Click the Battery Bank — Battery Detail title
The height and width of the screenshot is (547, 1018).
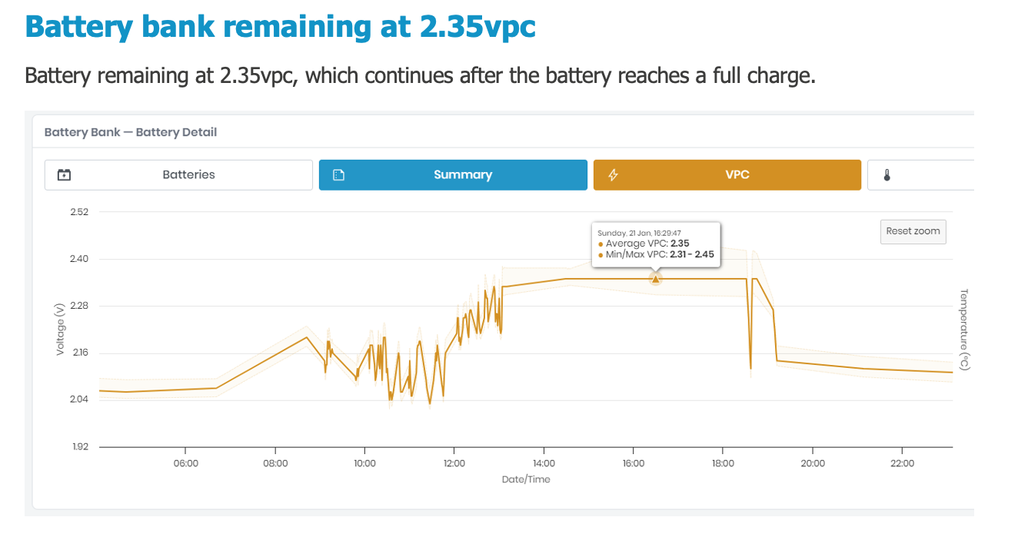131,132
